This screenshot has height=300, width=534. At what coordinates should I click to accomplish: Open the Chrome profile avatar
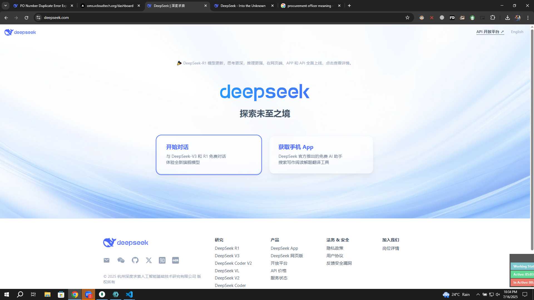(518, 17)
